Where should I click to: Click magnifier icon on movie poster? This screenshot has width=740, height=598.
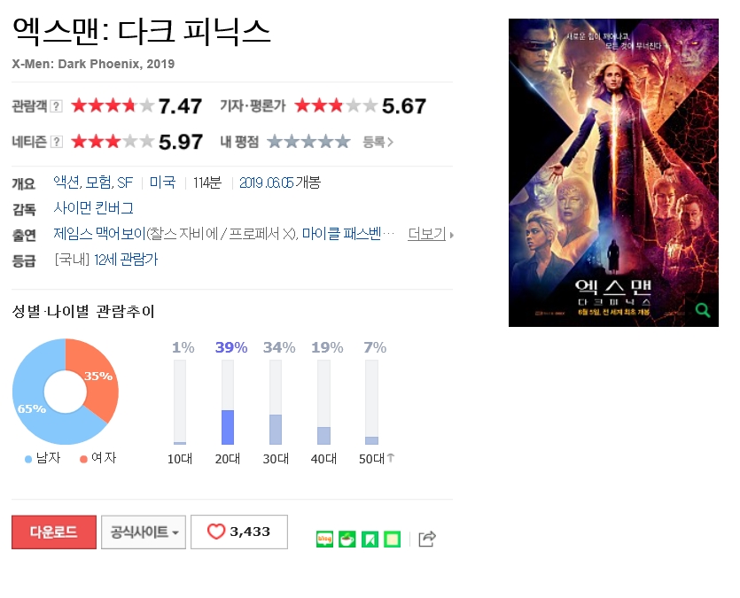[703, 310]
